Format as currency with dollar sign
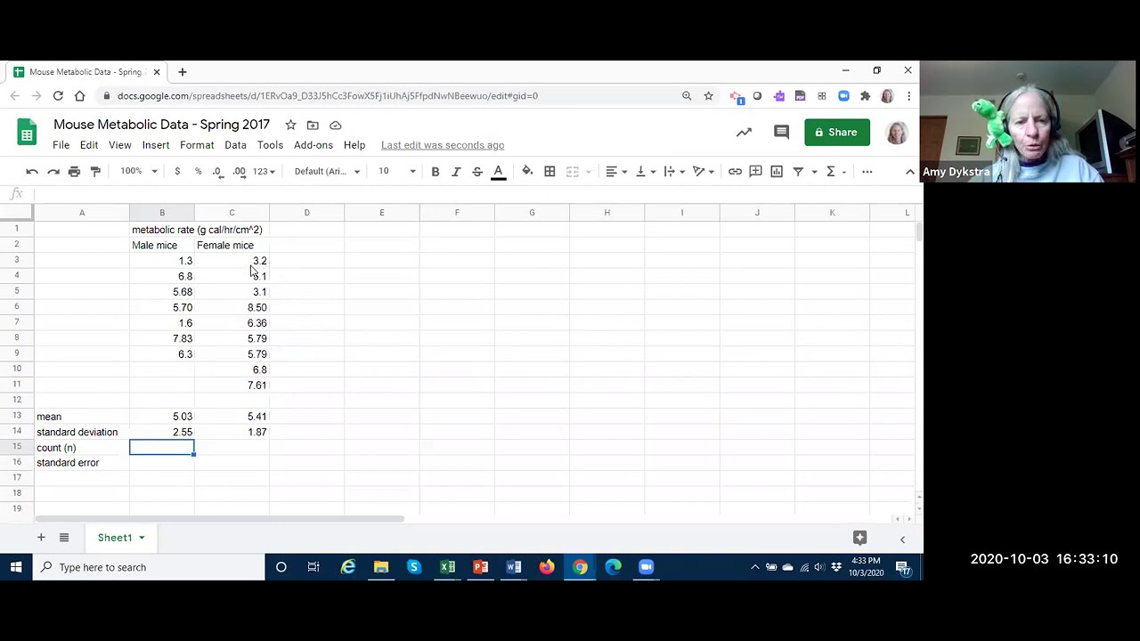The image size is (1140, 641). pos(177,171)
